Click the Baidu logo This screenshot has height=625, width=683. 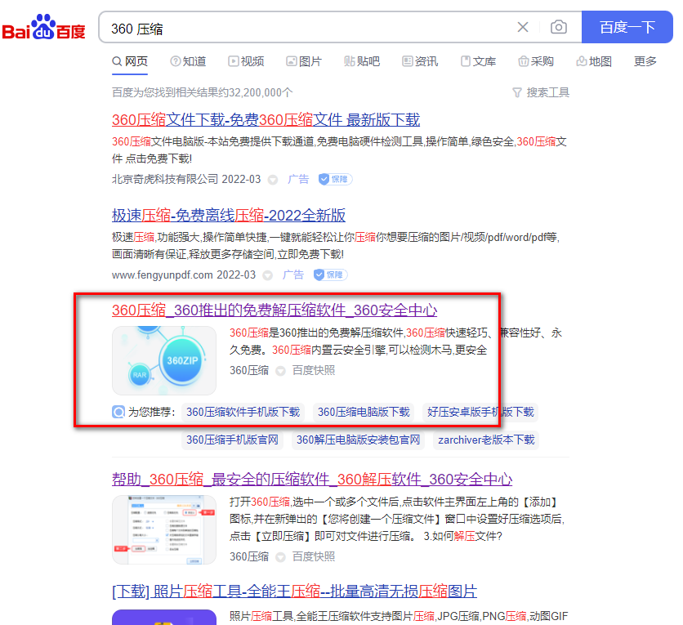pos(43,28)
